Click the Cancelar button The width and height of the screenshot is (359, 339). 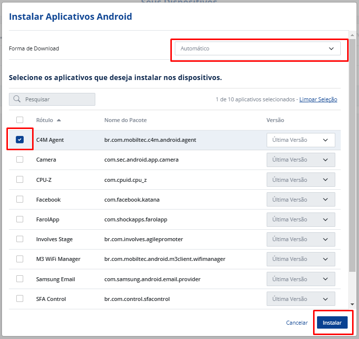click(297, 323)
